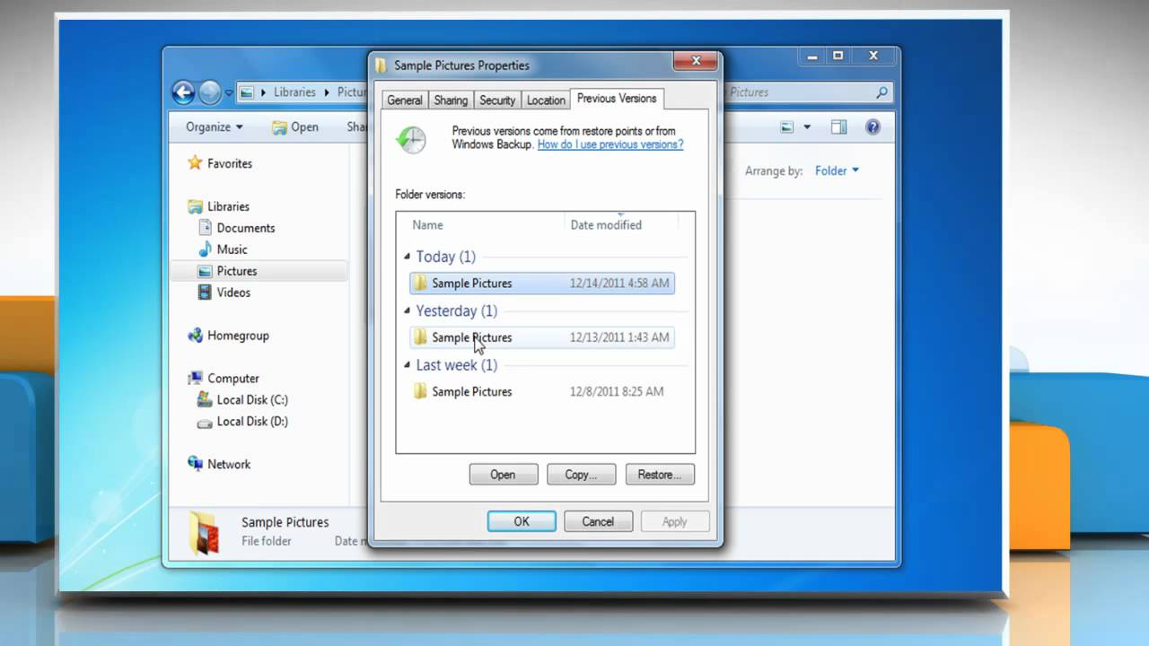Viewport: 1149px width, 646px height.
Task: Click OK in the Properties dialog
Action: click(522, 521)
